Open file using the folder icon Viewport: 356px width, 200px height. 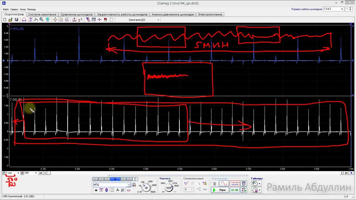11,20
